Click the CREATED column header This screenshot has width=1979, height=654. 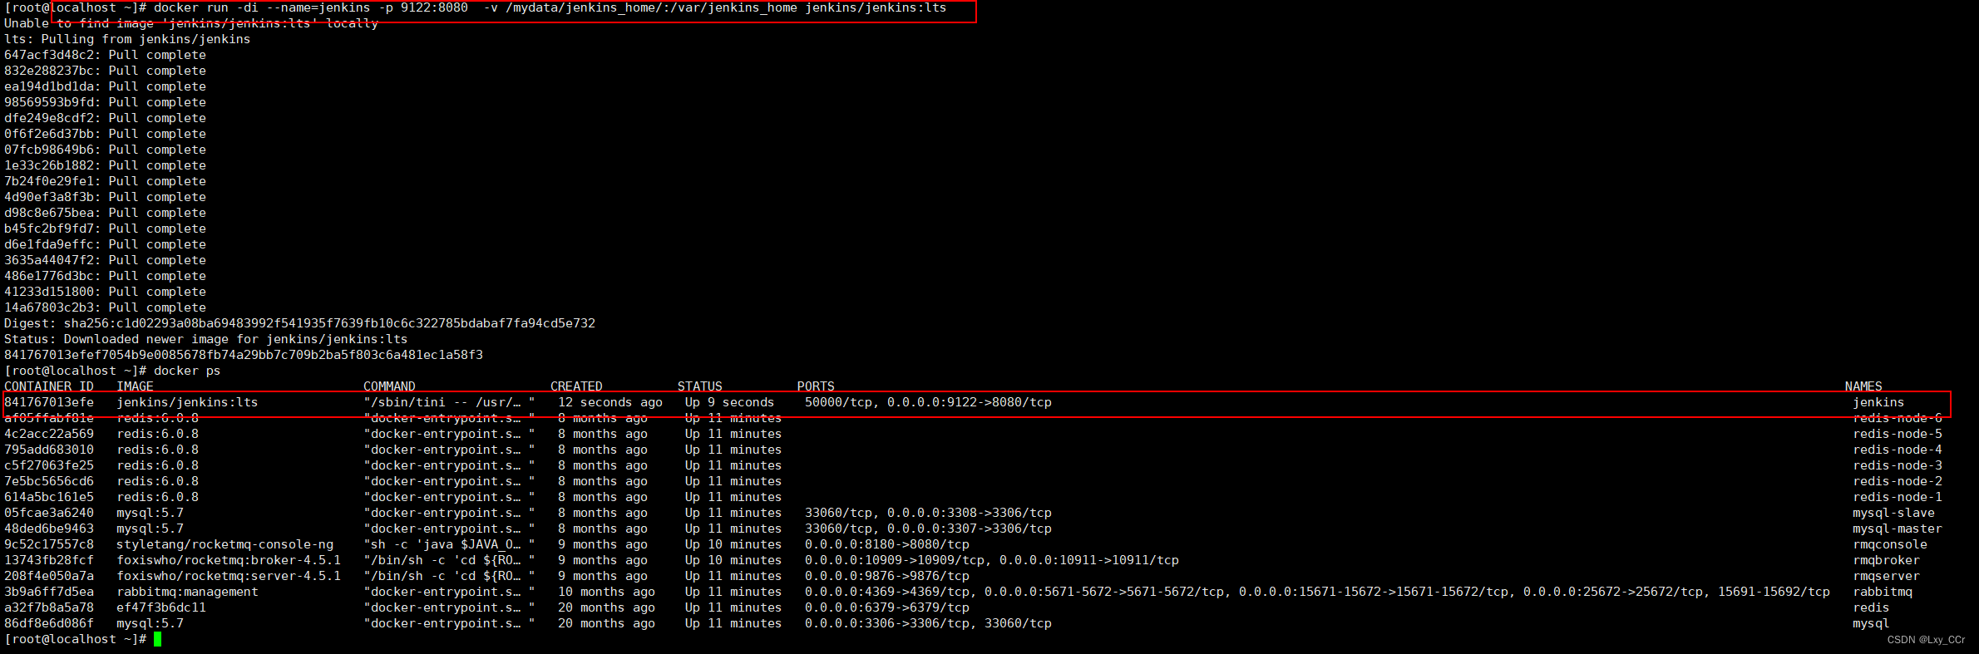[x=576, y=386]
